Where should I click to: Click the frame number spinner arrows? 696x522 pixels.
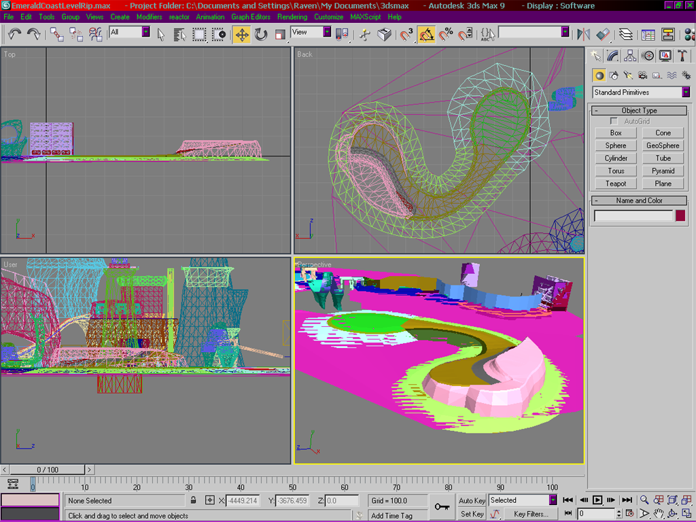tap(620, 514)
